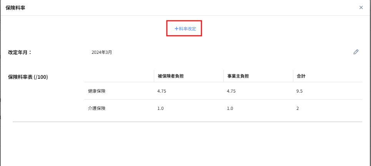
Task: Click 介護保険 被保険者負担 value 1.0
Action: click(x=161, y=108)
